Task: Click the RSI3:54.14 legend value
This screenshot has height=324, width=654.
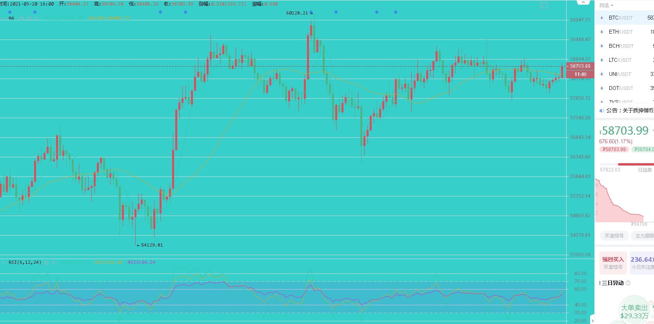Action: 141,262
